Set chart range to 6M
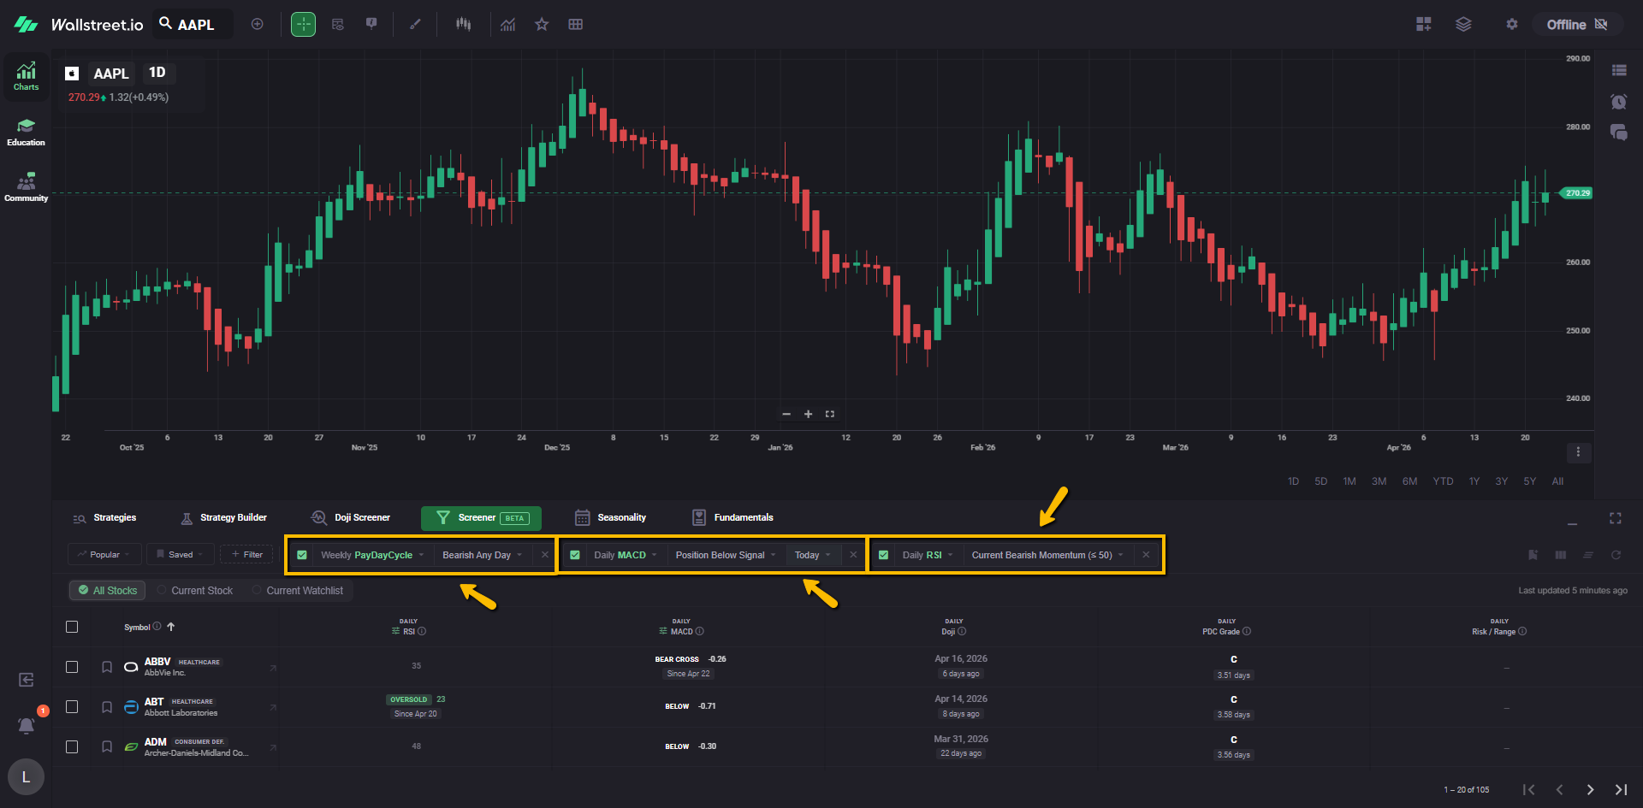 pyautogui.click(x=1409, y=481)
